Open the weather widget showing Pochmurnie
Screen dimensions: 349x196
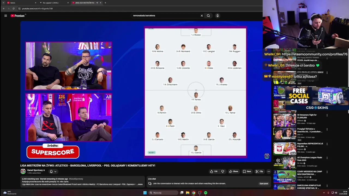point(10,193)
